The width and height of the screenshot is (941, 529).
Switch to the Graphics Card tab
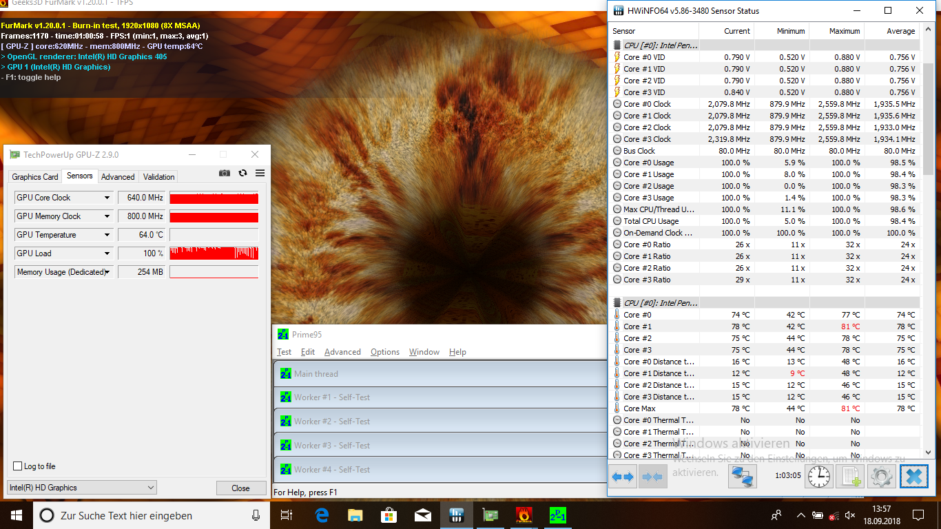(35, 177)
